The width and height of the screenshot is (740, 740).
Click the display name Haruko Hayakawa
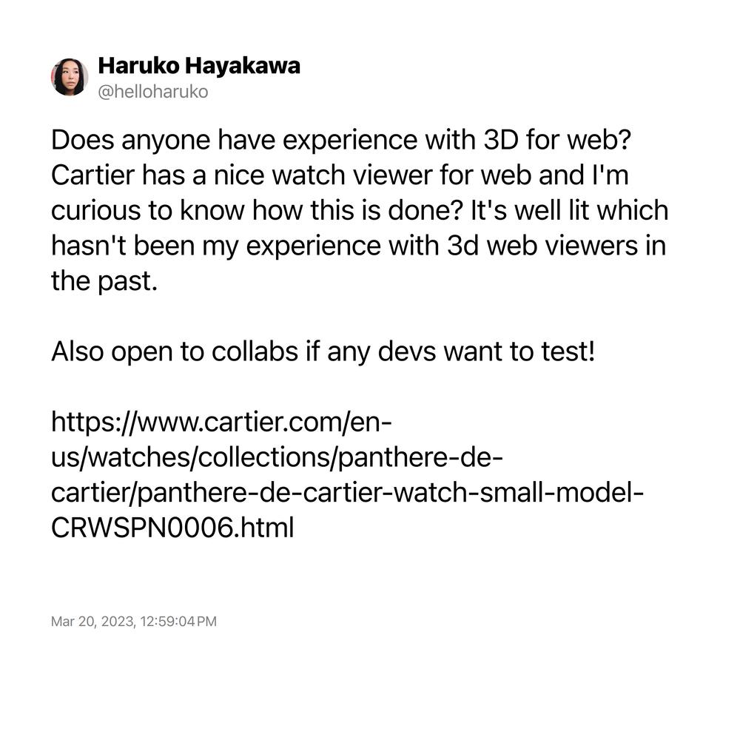(198, 65)
